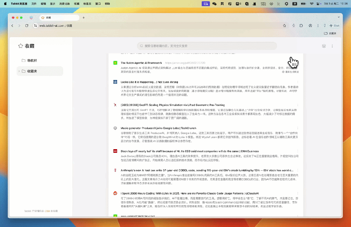The width and height of the screenshot is (351, 227).
Task: Open more options for the GeoPT paper entry
Action: pyautogui.click(x=298, y=105)
